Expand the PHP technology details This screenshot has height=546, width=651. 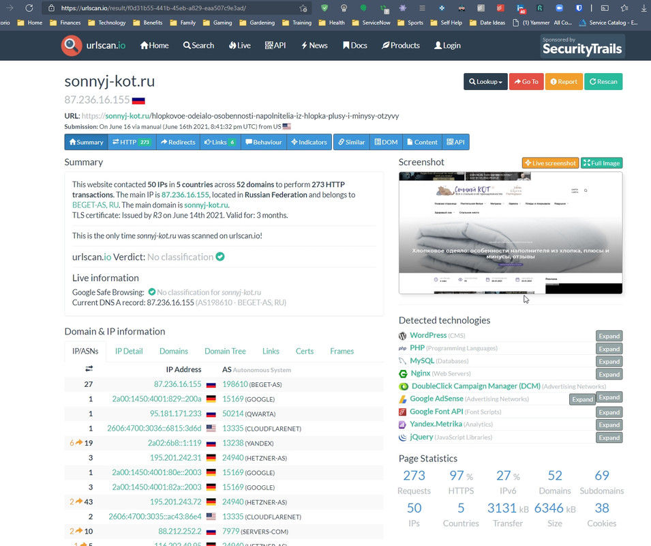point(609,349)
